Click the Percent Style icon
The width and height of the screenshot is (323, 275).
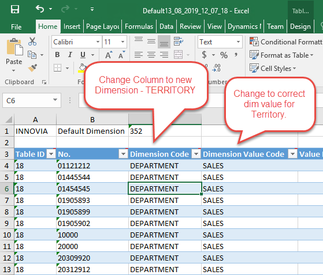coord(224,55)
